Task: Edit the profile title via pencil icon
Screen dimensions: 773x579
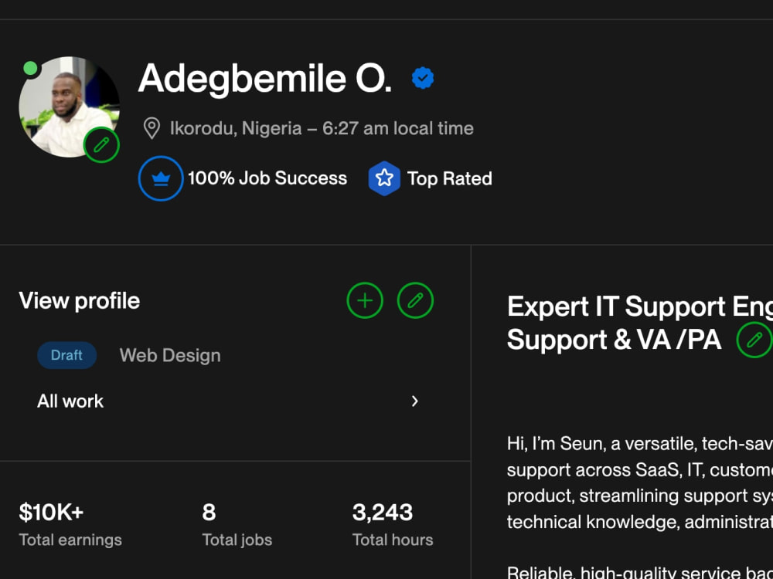Action: pos(754,340)
